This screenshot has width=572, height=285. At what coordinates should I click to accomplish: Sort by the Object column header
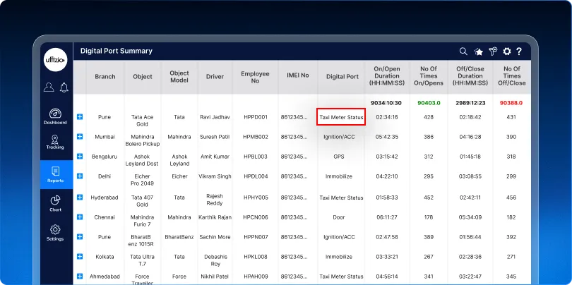point(143,76)
